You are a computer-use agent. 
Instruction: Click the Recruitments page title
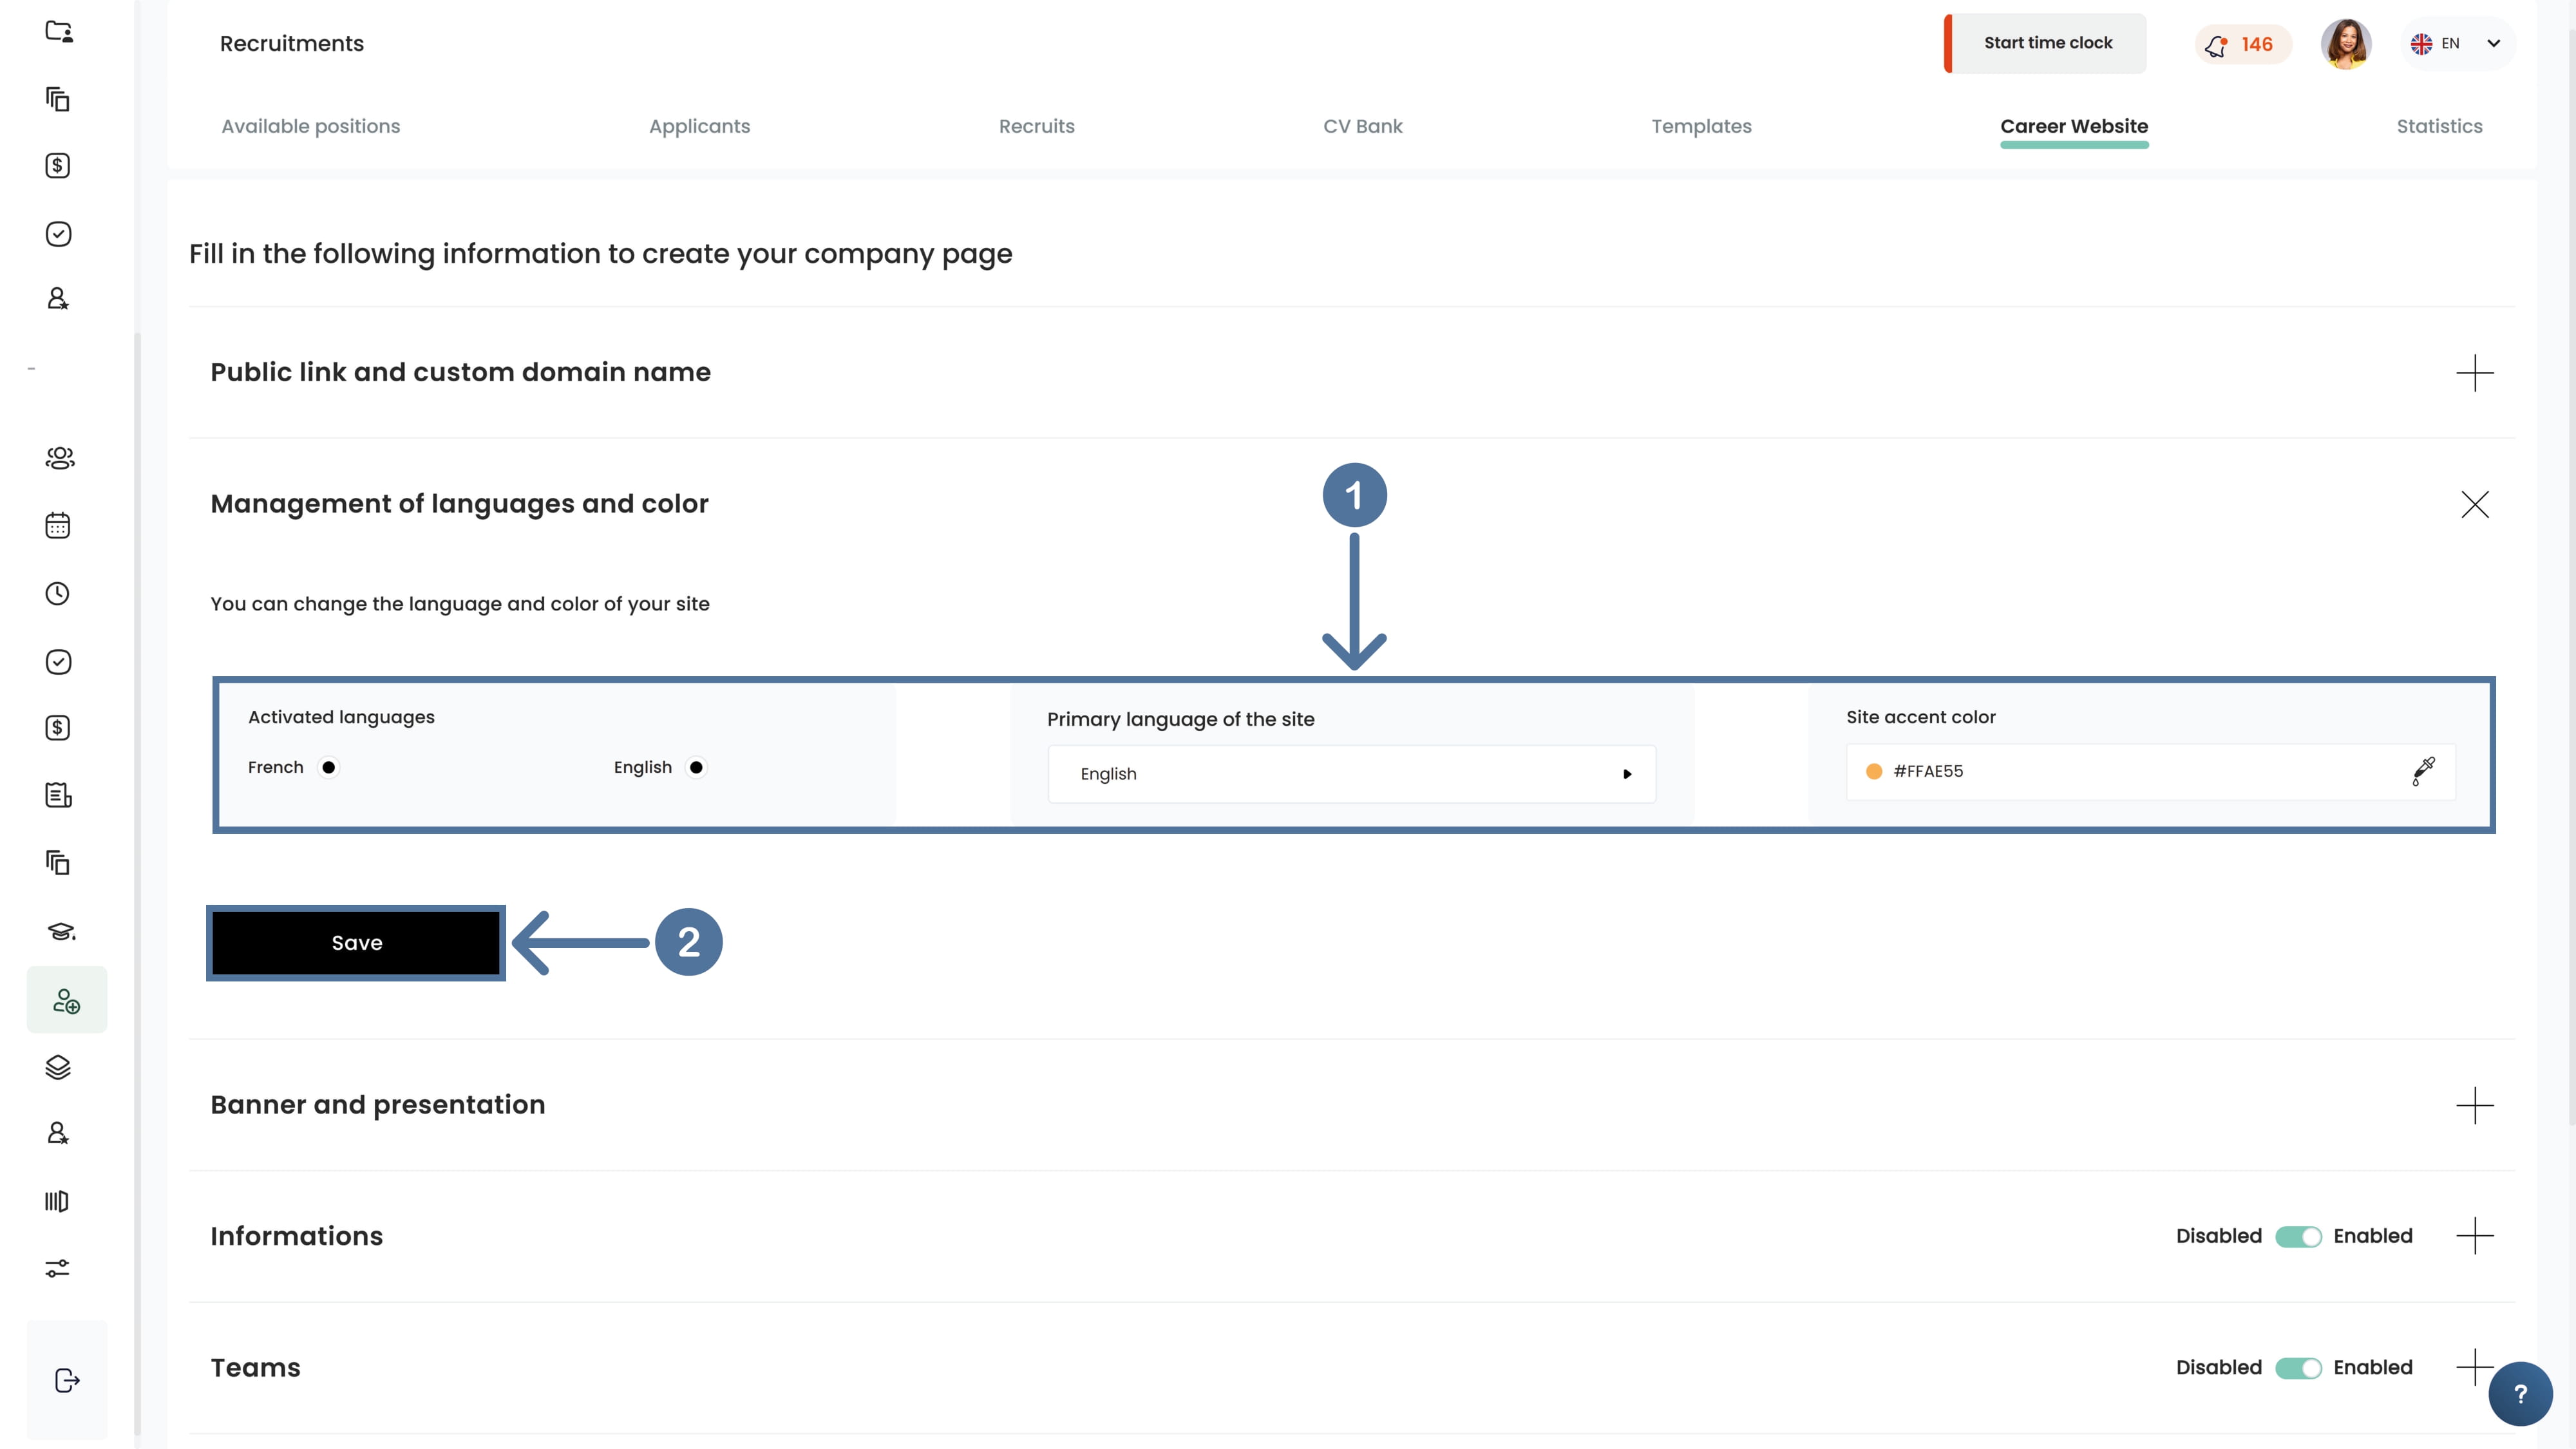(x=292, y=44)
